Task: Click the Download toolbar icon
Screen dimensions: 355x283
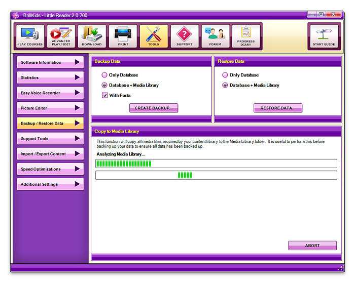Action: pyautogui.click(x=92, y=36)
